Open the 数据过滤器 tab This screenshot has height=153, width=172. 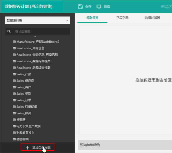(x=152, y=18)
